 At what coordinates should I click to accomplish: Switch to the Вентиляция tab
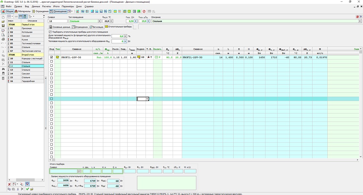[96, 27]
